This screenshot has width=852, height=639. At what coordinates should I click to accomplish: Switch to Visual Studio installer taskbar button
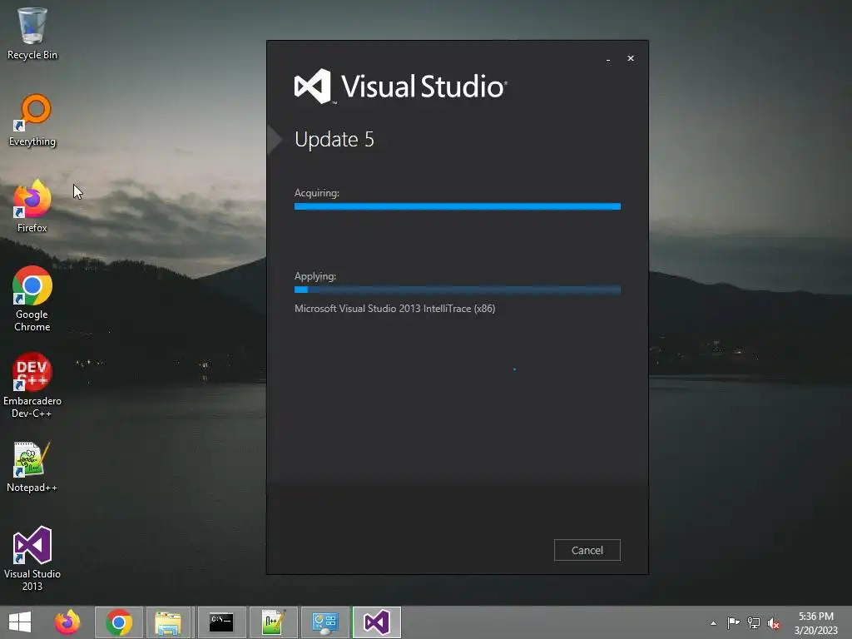[377, 622]
